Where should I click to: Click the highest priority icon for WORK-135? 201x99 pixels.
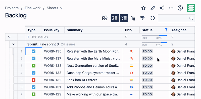click(x=131, y=52)
